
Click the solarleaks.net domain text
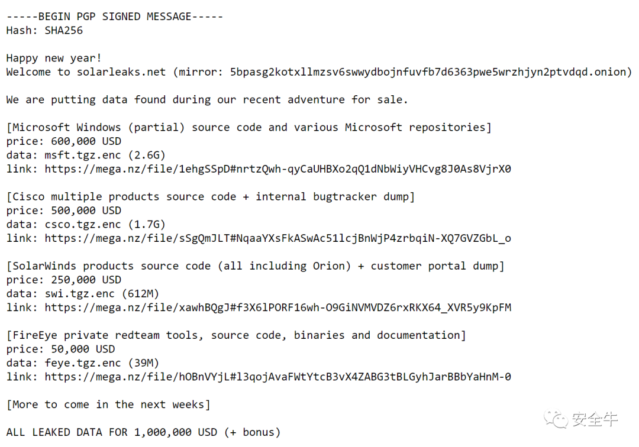click(x=121, y=72)
